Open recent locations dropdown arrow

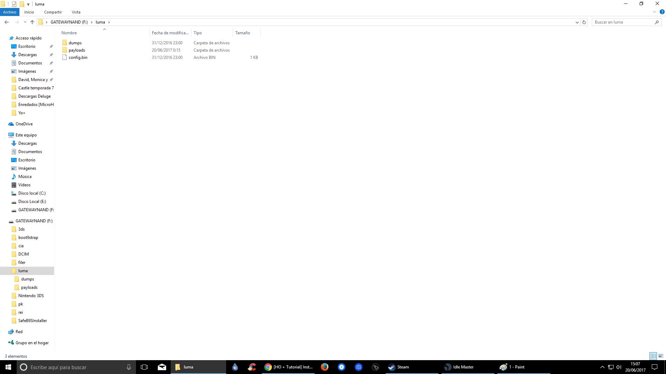25,22
